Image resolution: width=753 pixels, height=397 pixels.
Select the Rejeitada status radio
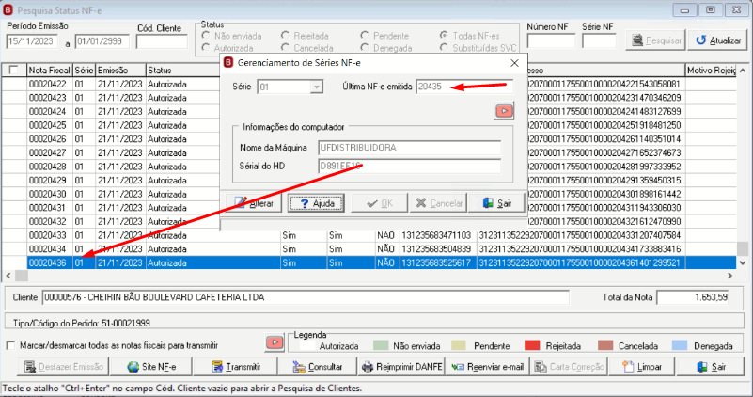pos(285,36)
